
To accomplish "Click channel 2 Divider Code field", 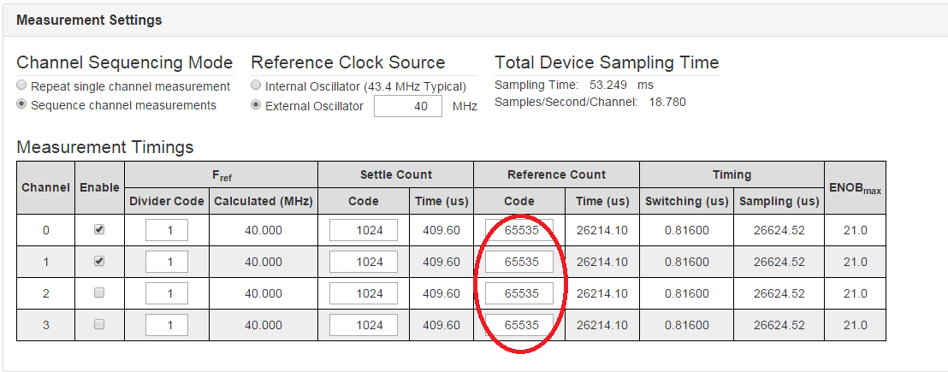I will click(x=167, y=293).
